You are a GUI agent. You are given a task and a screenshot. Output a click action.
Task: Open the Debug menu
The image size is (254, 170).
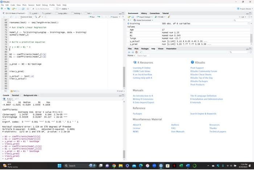[45, 5]
